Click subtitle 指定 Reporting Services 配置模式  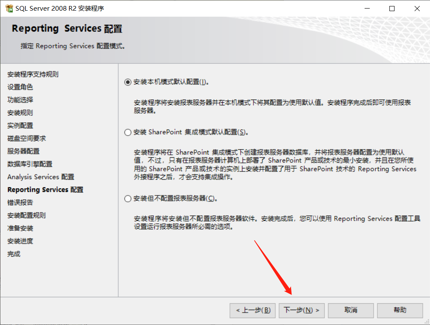73,46
